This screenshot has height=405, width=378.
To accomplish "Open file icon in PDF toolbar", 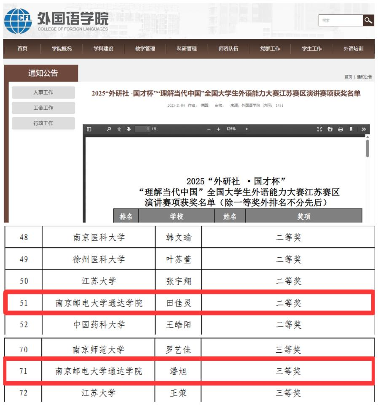I will pyautogui.click(x=330, y=129).
